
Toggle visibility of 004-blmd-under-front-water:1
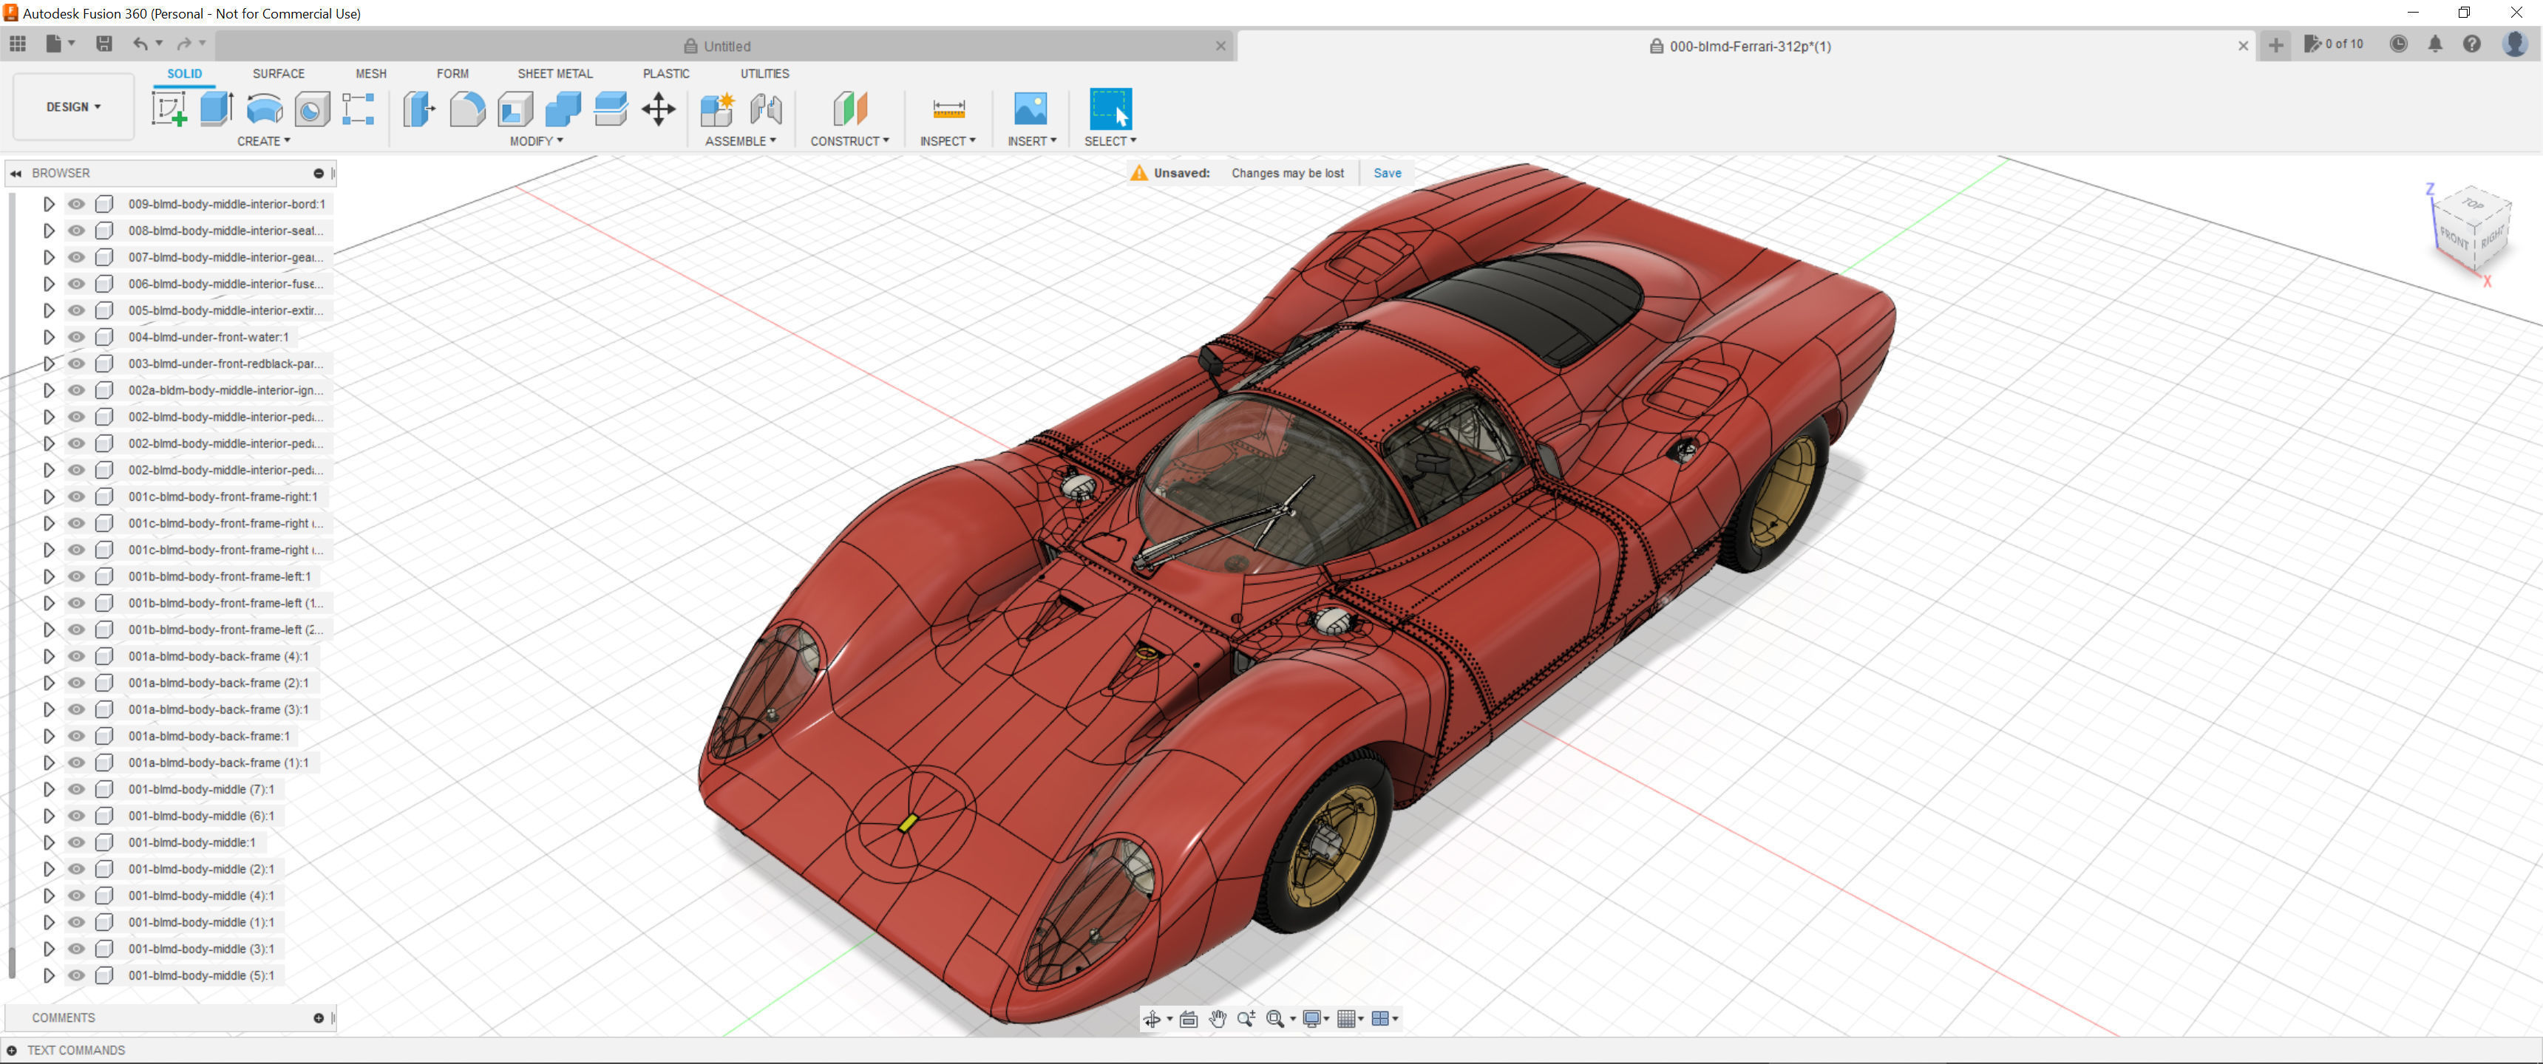click(x=76, y=338)
